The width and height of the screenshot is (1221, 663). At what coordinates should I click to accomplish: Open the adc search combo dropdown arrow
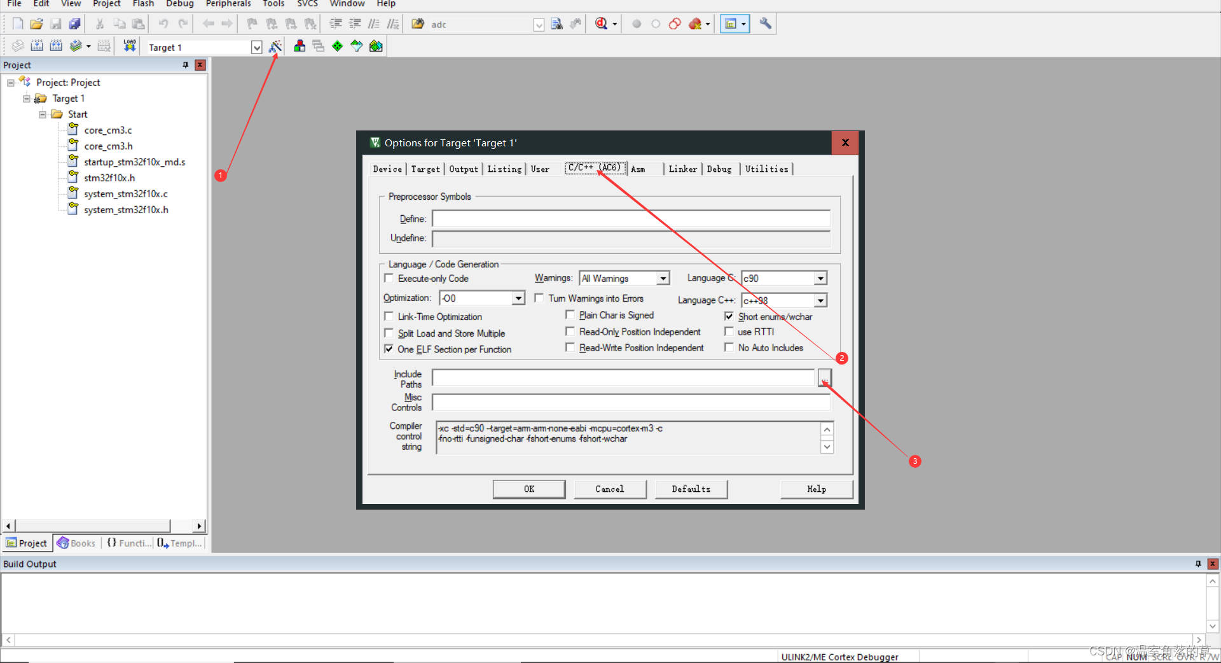click(539, 25)
